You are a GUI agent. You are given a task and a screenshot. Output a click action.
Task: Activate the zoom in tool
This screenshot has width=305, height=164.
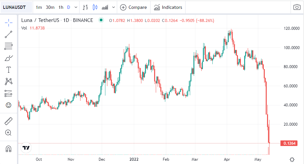[x=8, y=133]
